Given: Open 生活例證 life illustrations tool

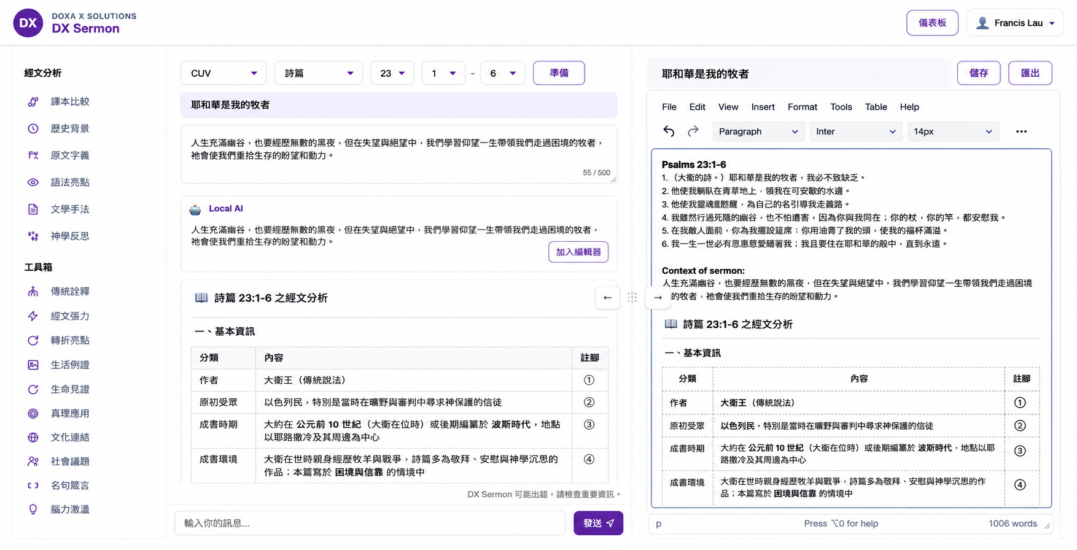Looking at the screenshot, I should 58,365.
